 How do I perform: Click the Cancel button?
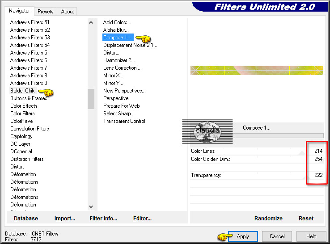(277, 236)
